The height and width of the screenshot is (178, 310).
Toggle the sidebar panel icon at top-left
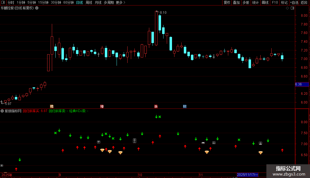[x=3, y=2]
